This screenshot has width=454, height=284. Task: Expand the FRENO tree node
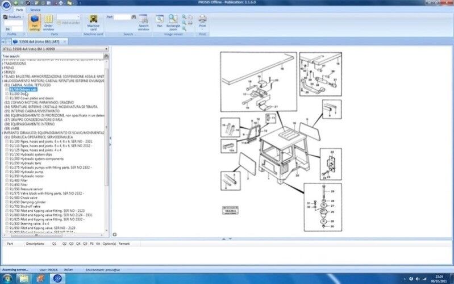click(3, 68)
